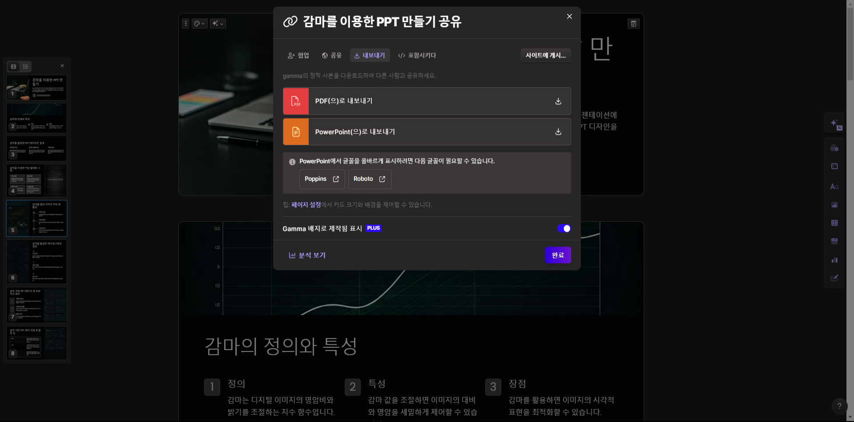This screenshot has width=854, height=422.
Task: Switch to the 협업 tab
Action: tap(298, 55)
